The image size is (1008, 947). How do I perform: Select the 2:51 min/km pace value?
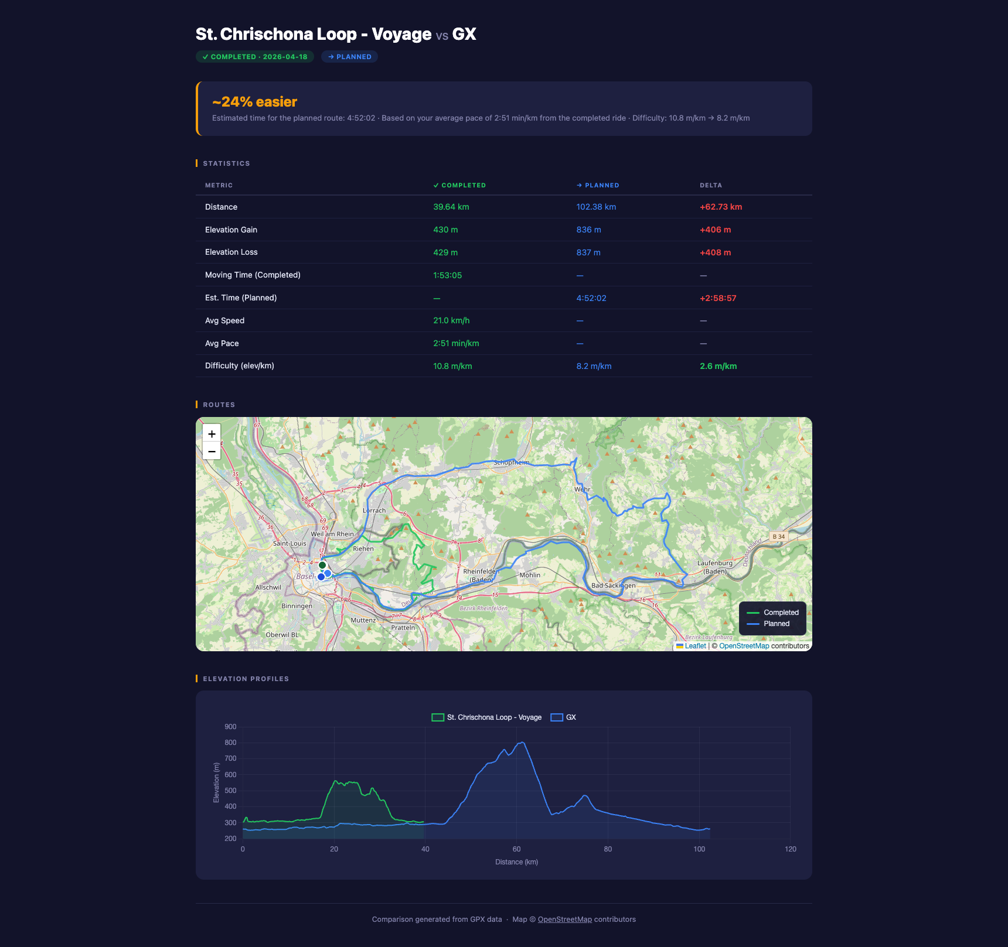[x=456, y=343]
